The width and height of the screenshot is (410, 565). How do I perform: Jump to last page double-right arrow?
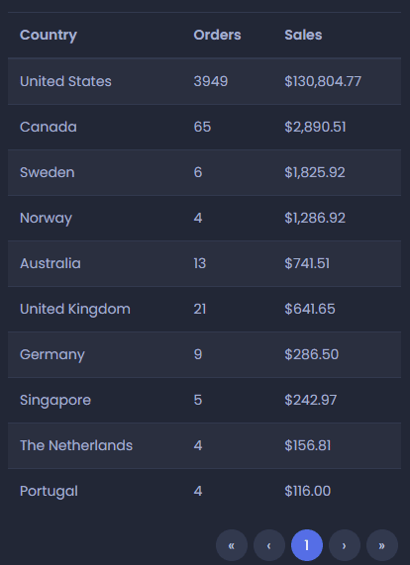(382, 545)
